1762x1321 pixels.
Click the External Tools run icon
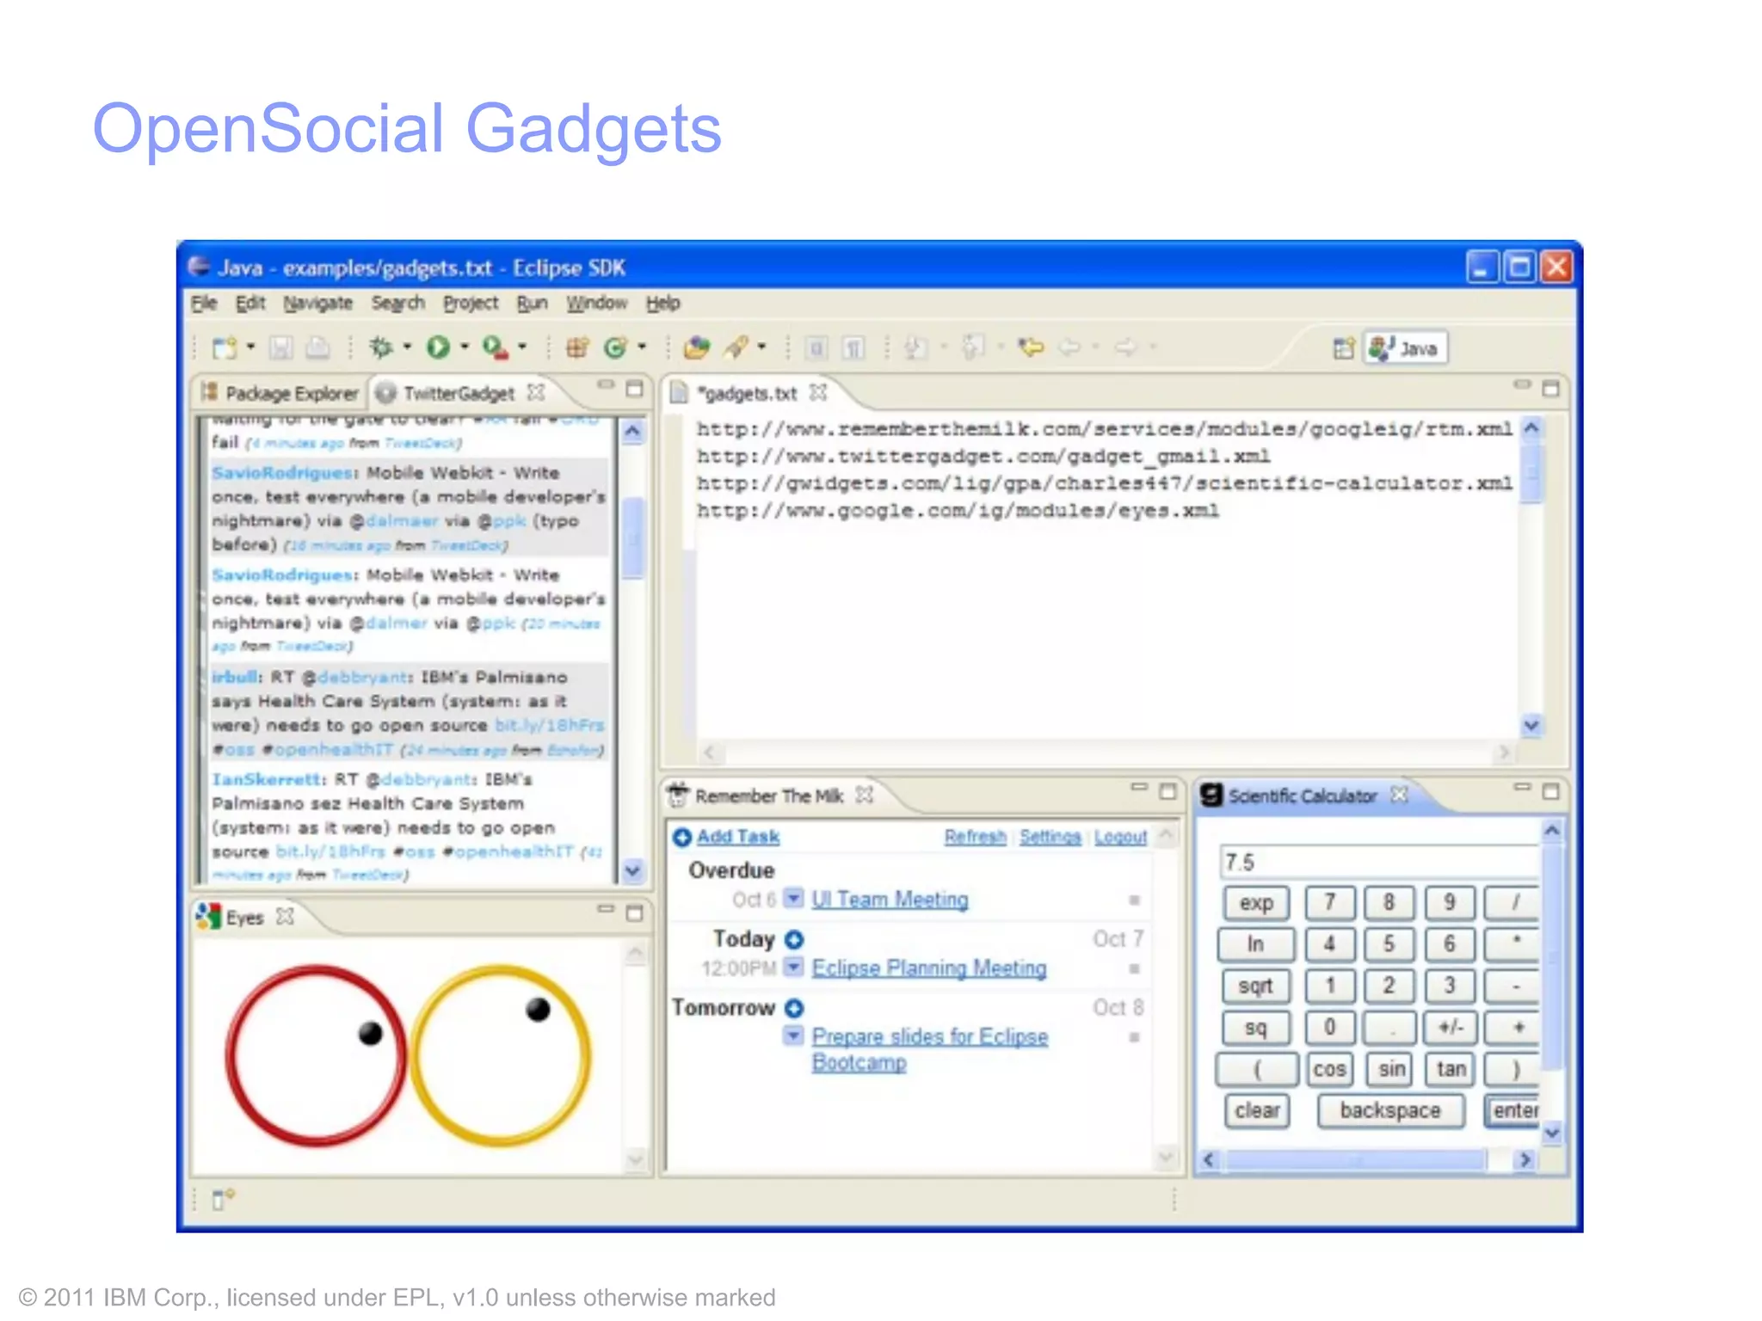coord(496,347)
